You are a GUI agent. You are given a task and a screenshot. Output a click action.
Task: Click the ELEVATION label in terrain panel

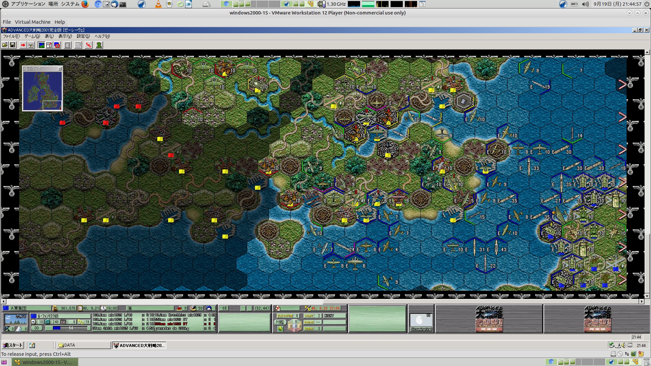285,316
